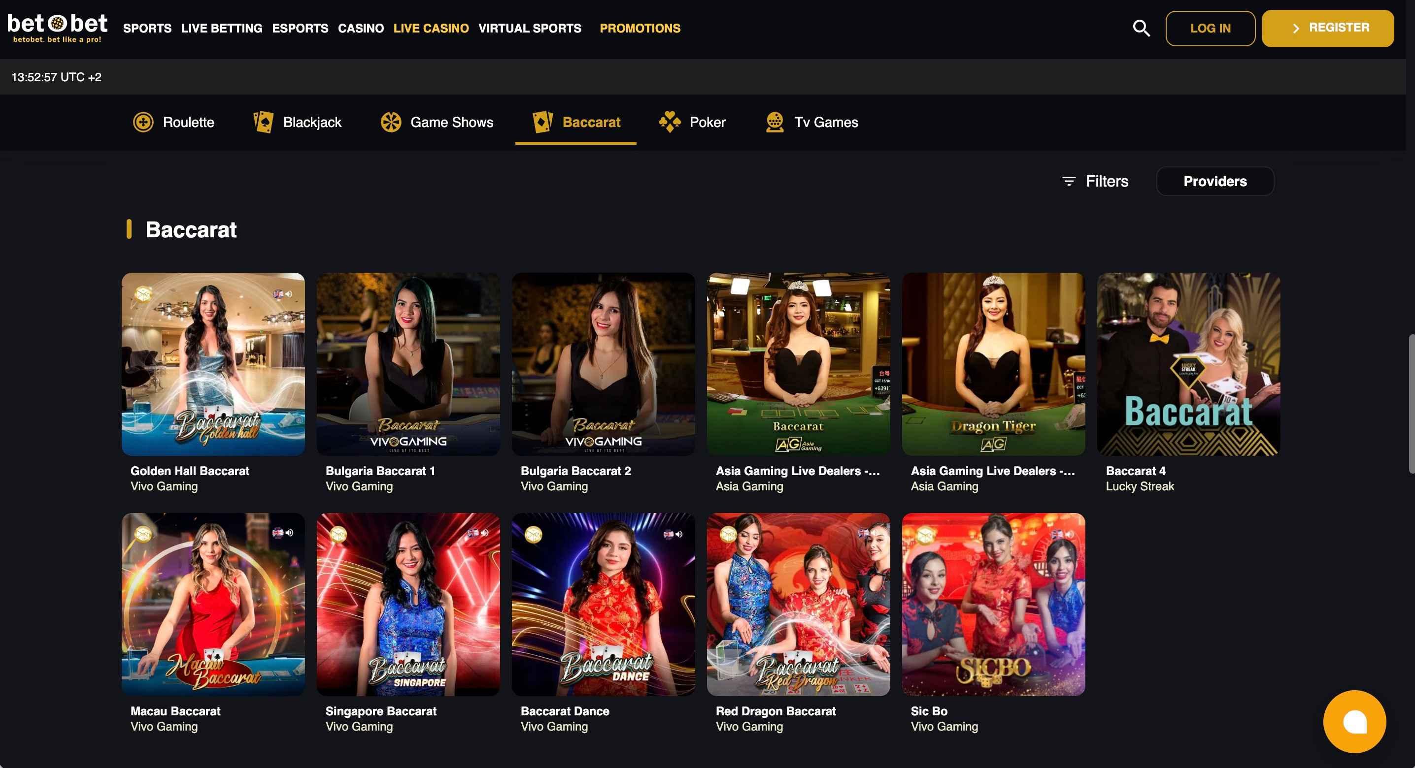Viewport: 1415px width, 768px height.
Task: Select Live Casino in the top navigation
Action: (x=431, y=28)
